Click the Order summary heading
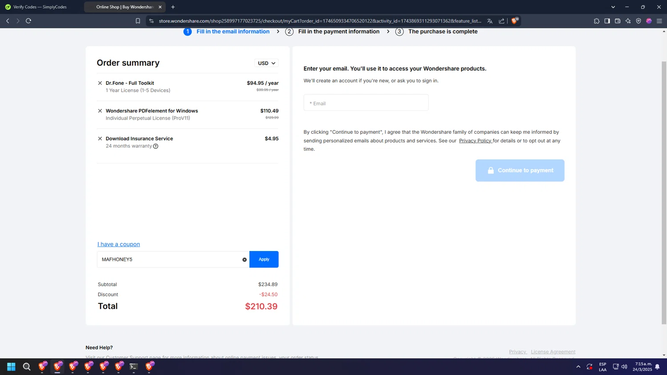 (128, 63)
